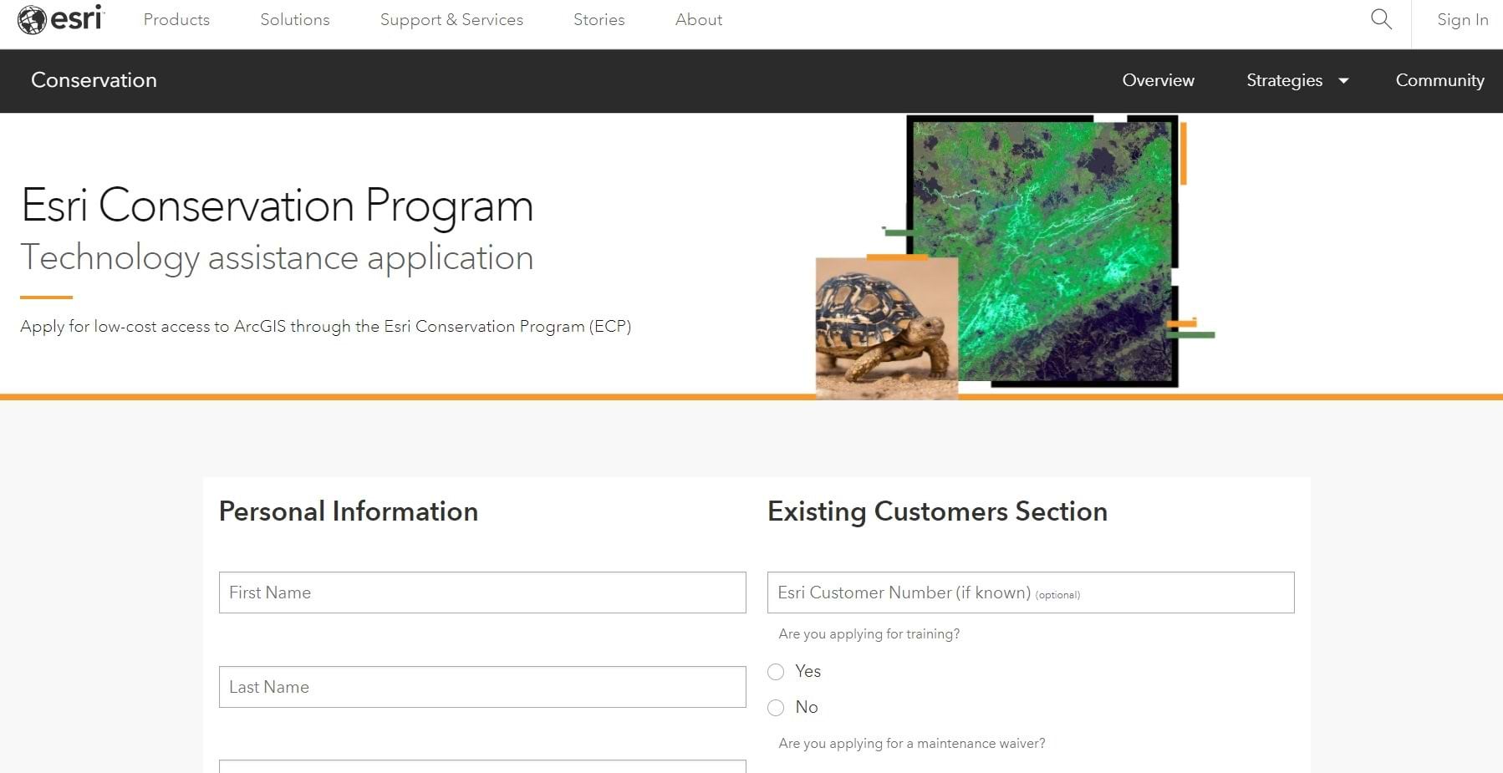The image size is (1503, 773).
Task: Expand the Strategies dropdown
Action: (1297, 80)
